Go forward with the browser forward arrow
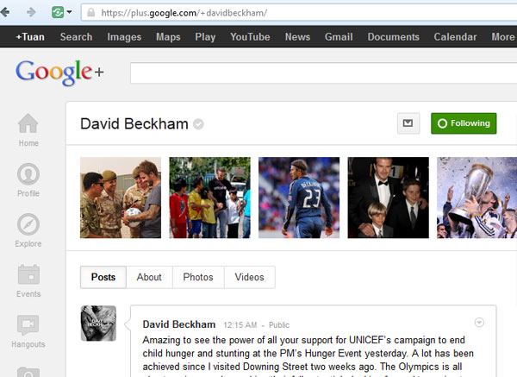 (31, 12)
